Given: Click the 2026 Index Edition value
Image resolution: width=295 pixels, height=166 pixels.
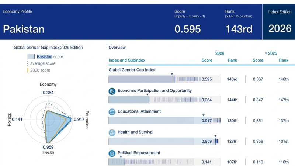Looking at the screenshot, I should pyautogui.click(x=280, y=28).
